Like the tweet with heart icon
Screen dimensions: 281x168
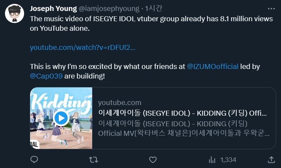point(153,160)
